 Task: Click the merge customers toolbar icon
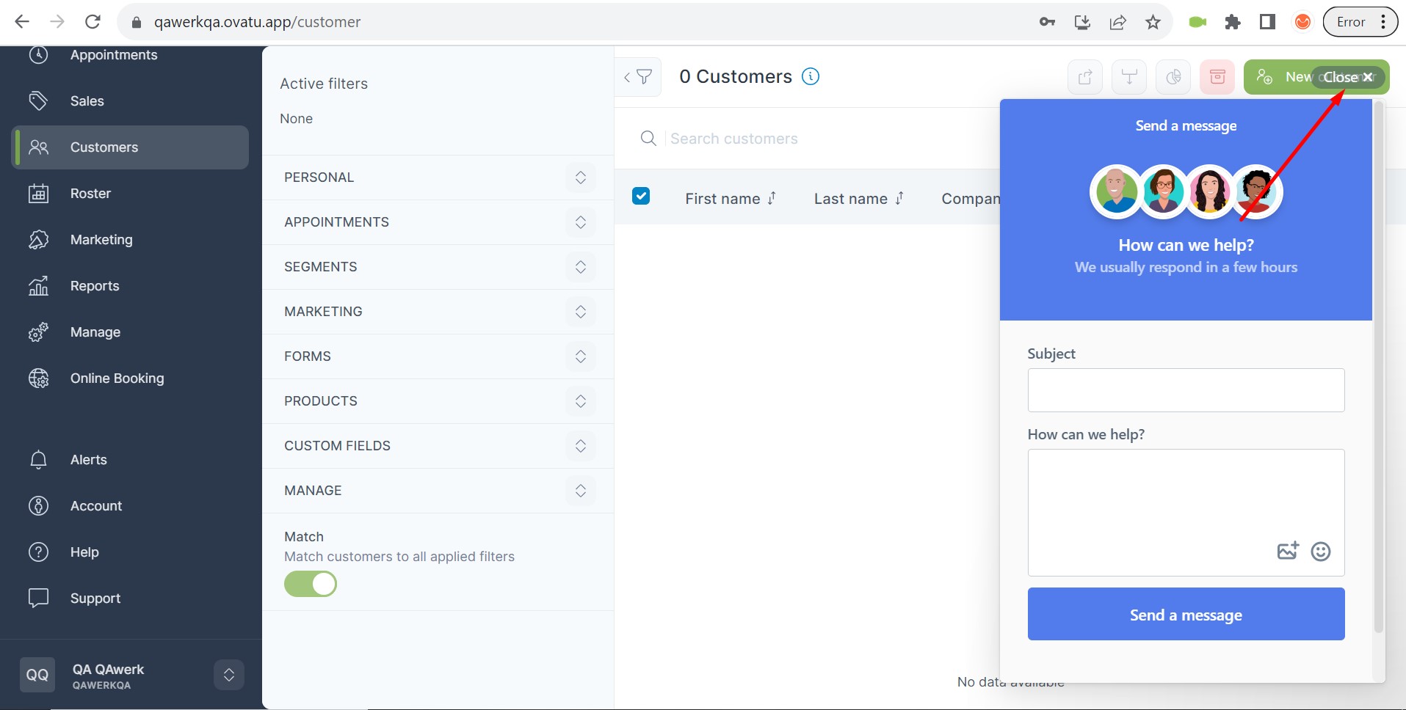(x=1129, y=77)
